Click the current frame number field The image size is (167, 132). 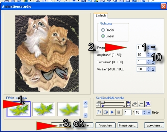pyautogui.click(x=128, y=112)
